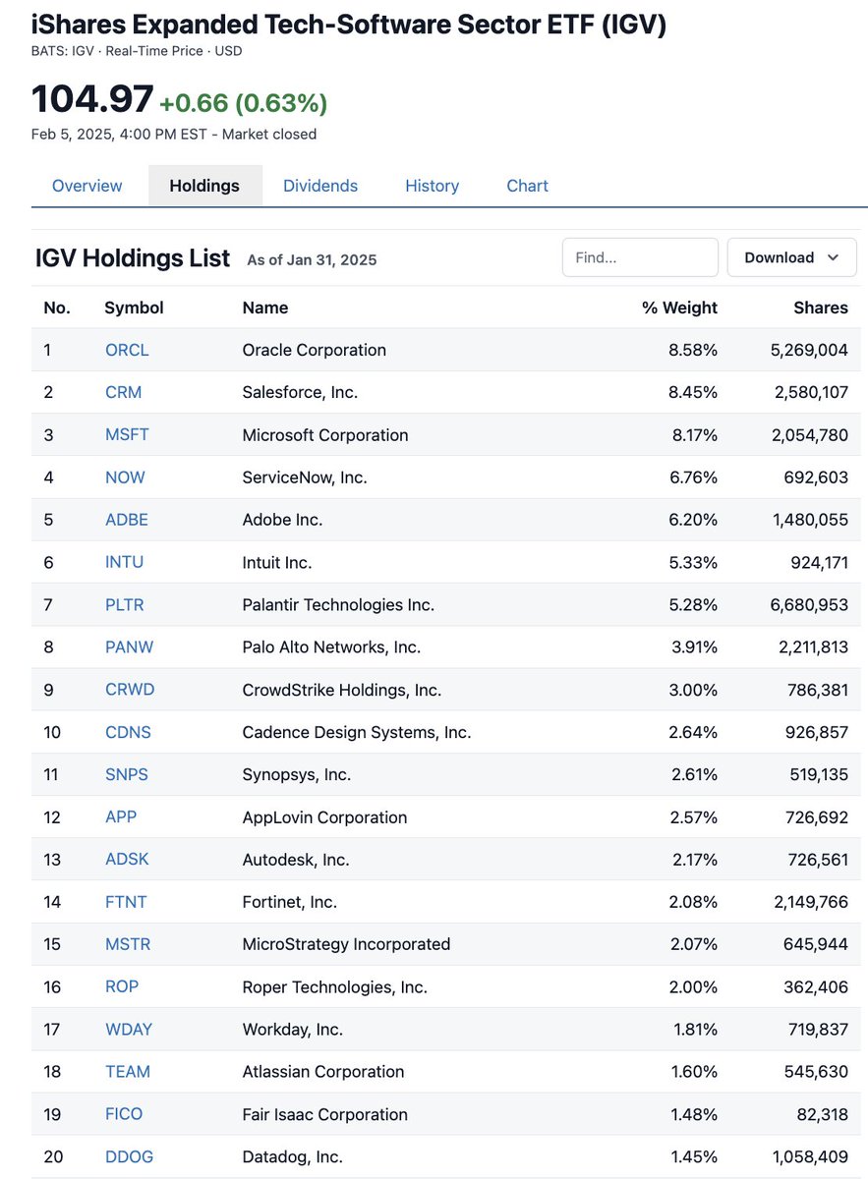Go to the Chart tab

pos(528,186)
